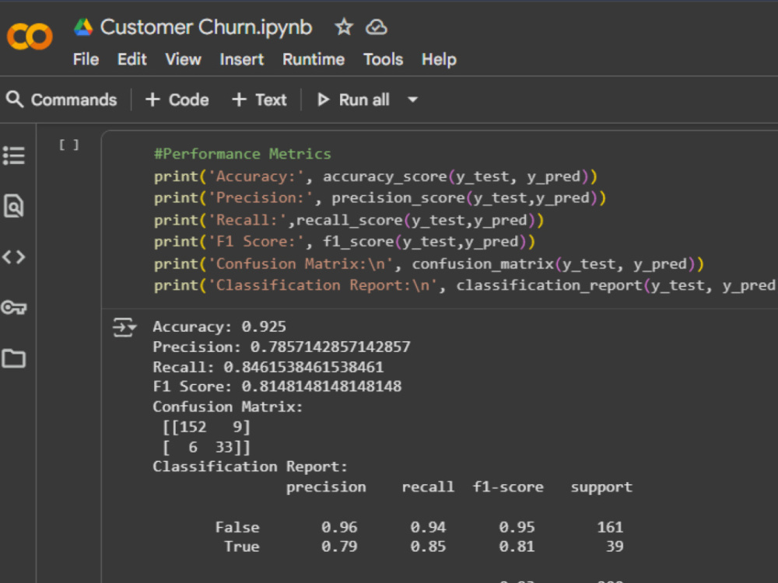778x583 pixels.
Task: Click the False support value 161
Action: [x=610, y=527]
